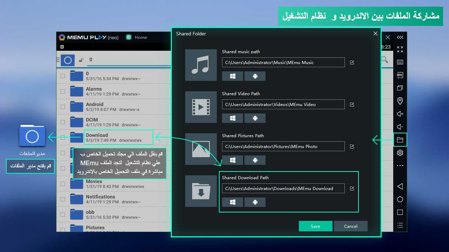Image resolution: width=449 pixels, height=252 pixels.
Task: Check the box for obb folder
Action: pos(63,215)
